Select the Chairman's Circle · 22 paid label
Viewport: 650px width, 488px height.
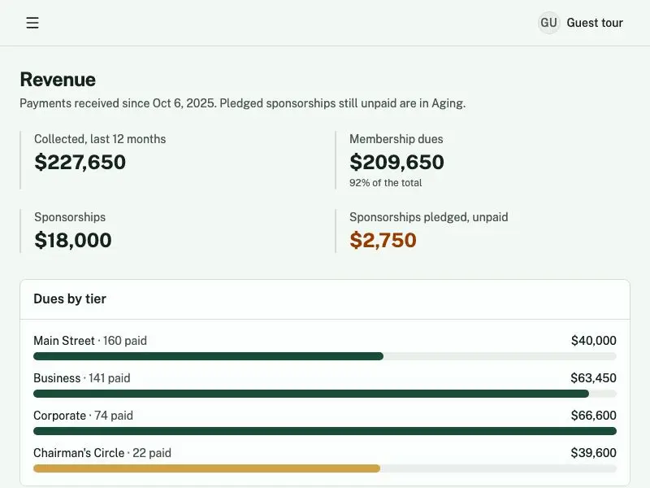click(102, 453)
